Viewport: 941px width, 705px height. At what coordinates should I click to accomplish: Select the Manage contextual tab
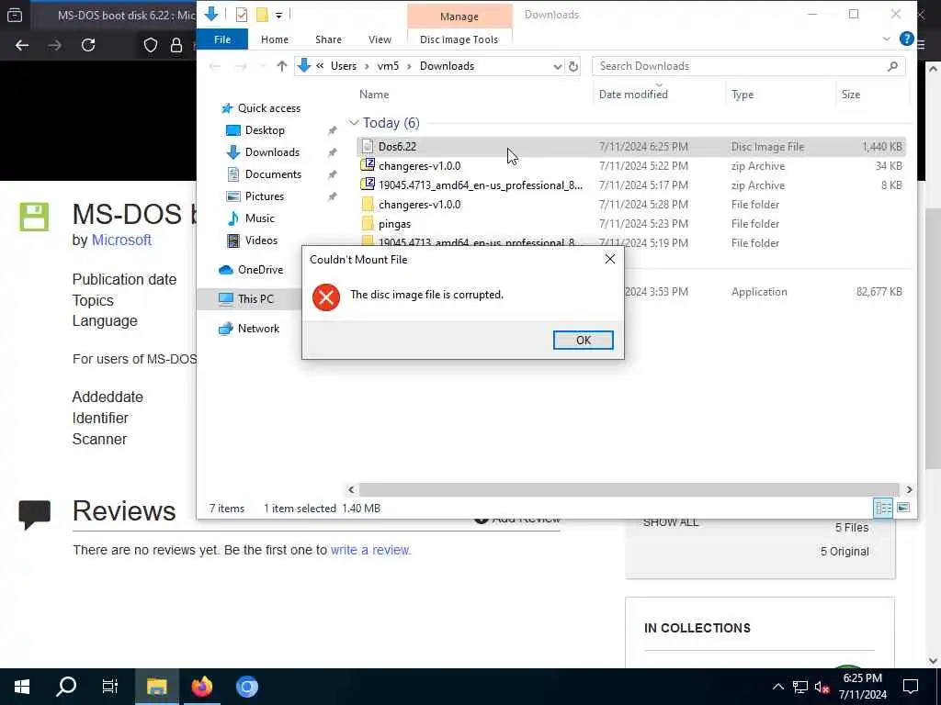(x=459, y=17)
